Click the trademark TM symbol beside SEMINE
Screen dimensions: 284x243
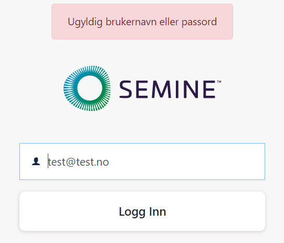[x=219, y=82]
